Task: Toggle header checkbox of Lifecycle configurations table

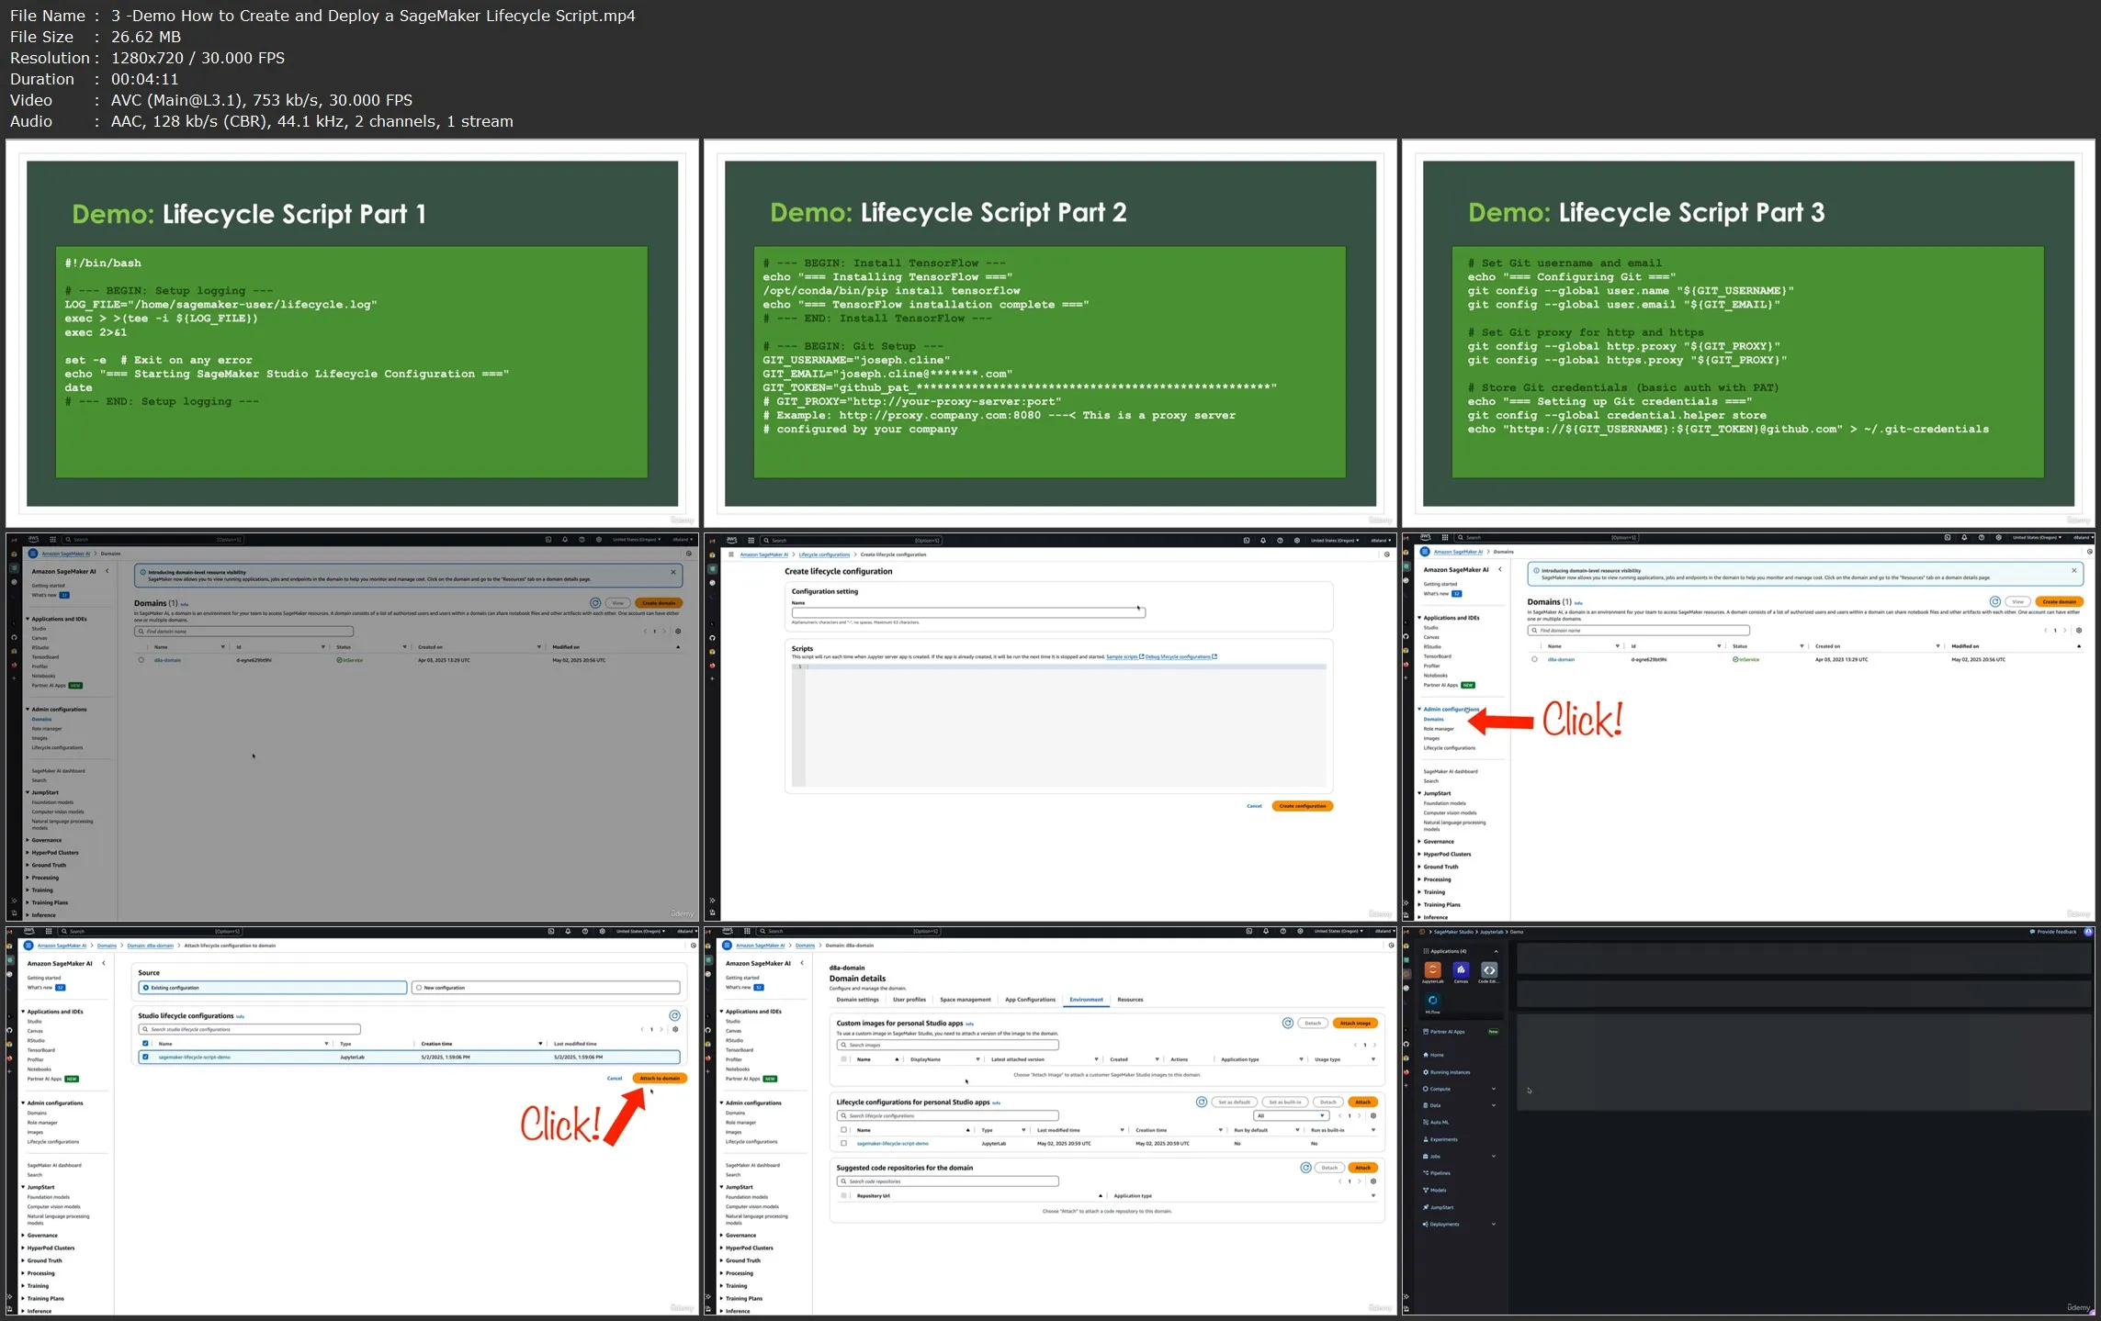Action: coord(843,1130)
